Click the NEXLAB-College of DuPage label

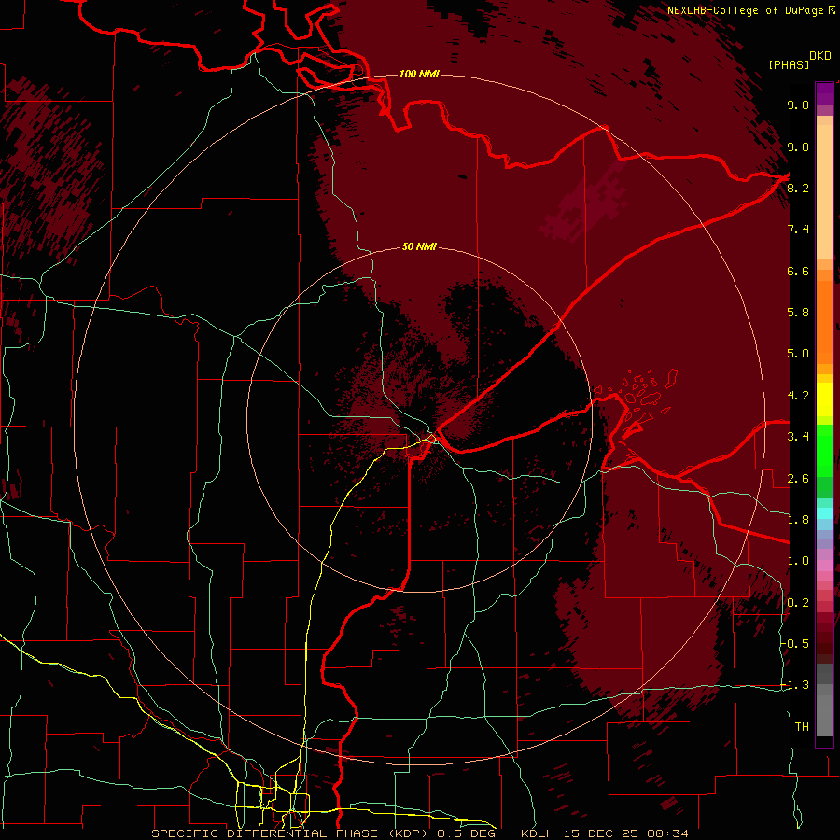(x=745, y=10)
